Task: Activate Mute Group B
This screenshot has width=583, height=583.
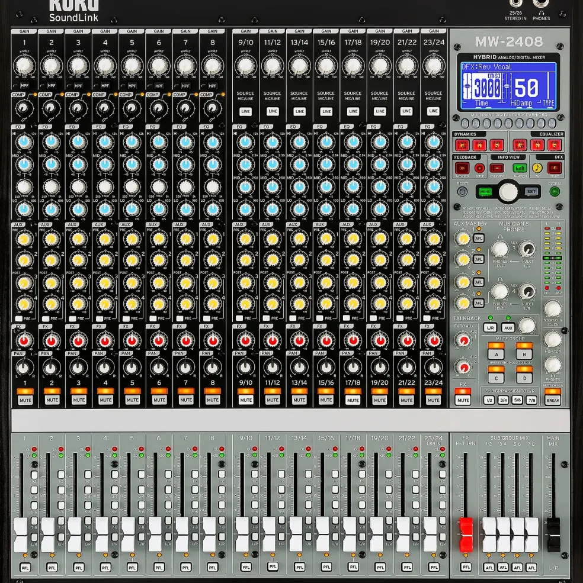Action: coord(524,355)
